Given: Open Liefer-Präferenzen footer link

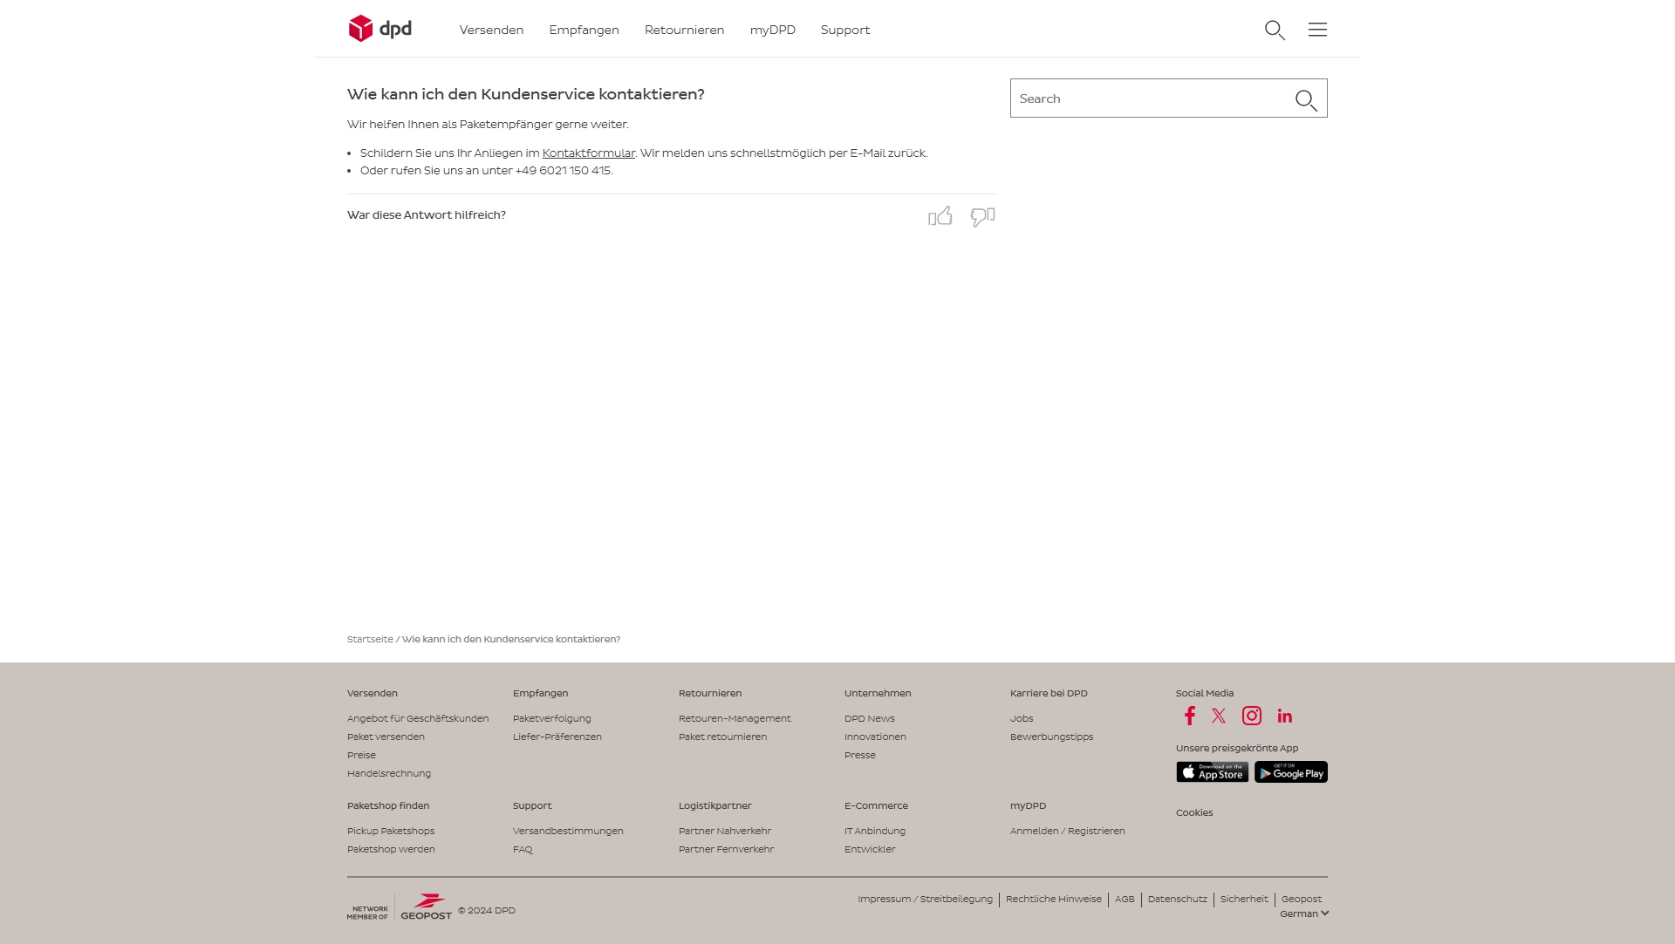Looking at the screenshot, I should click(x=557, y=737).
